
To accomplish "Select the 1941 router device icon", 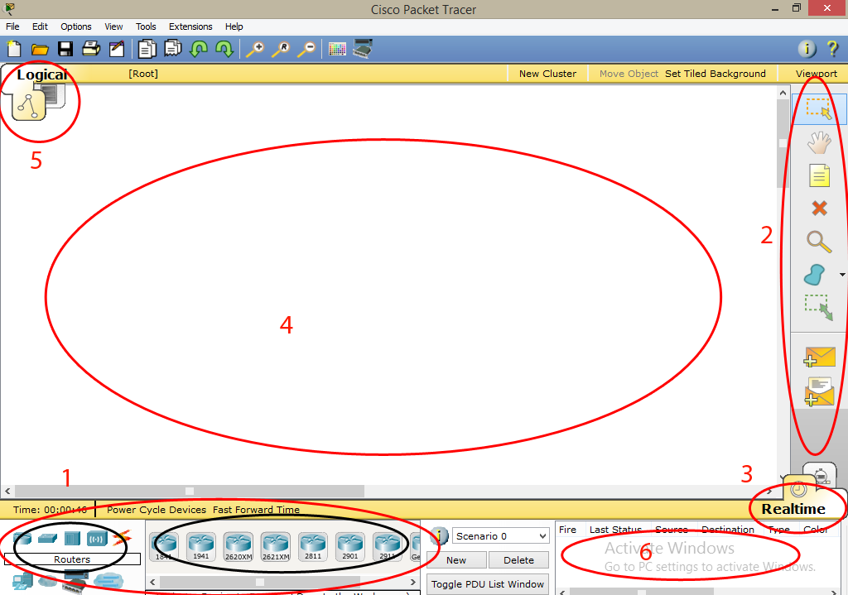I will coord(201,545).
